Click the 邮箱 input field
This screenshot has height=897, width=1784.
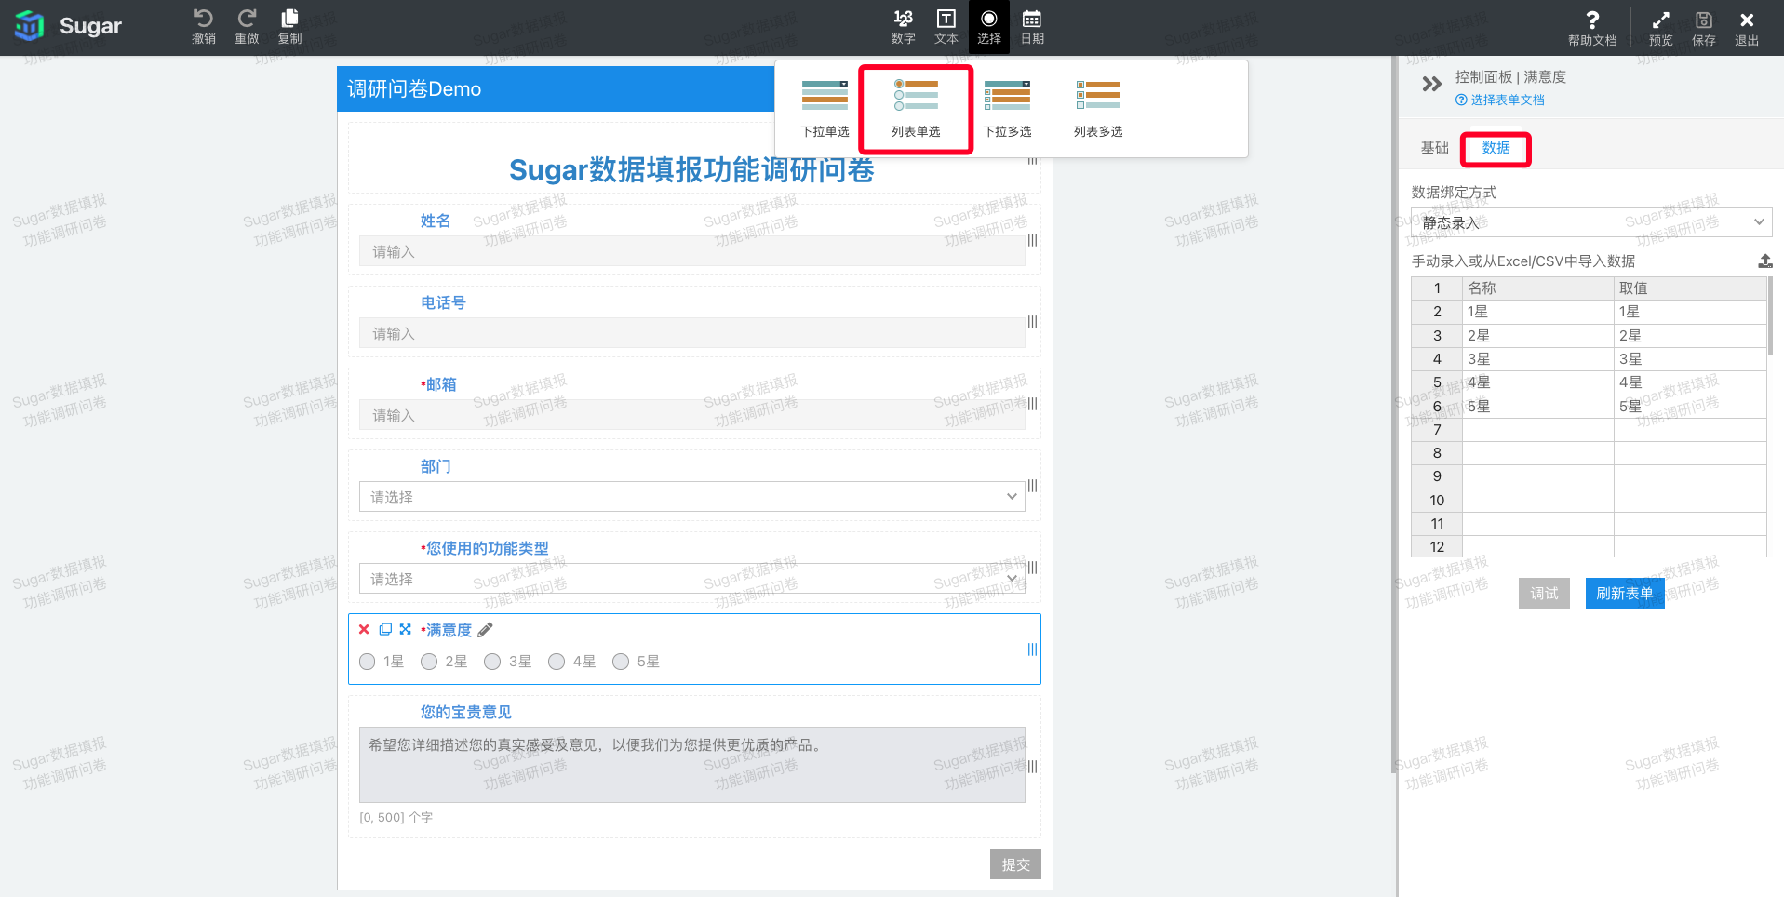(691, 415)
